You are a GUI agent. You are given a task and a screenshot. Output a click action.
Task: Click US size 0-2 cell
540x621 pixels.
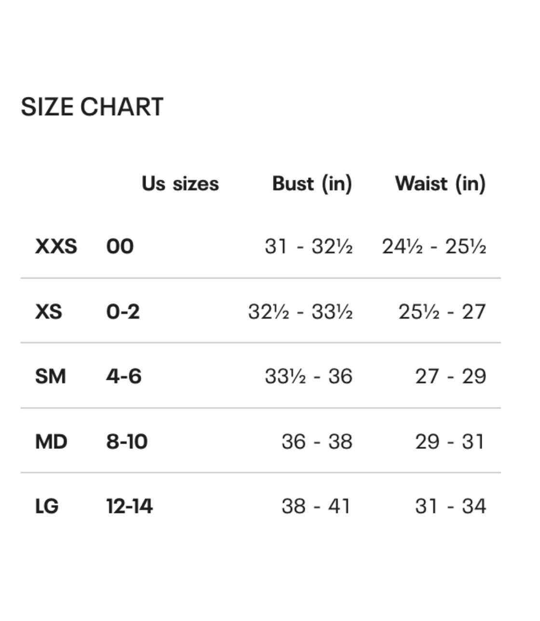pos(123,311)
